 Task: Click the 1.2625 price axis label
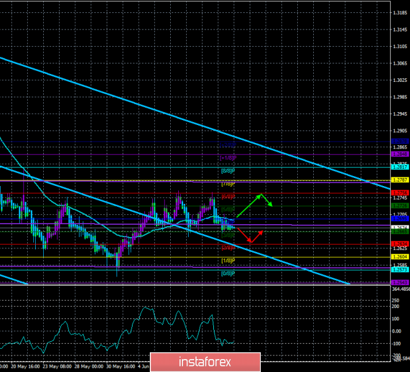click(400, 248)
